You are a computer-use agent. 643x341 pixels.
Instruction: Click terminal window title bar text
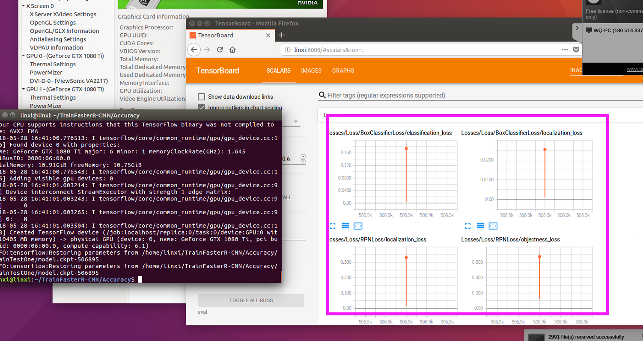pos(80,115)
